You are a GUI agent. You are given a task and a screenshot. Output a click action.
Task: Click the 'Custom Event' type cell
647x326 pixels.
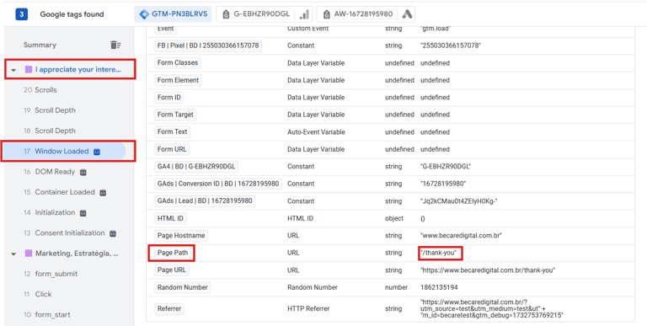click(307, 29)
